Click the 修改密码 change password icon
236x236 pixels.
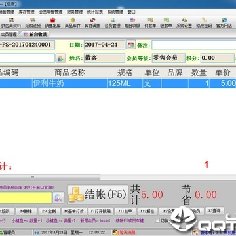click(204, 23)
